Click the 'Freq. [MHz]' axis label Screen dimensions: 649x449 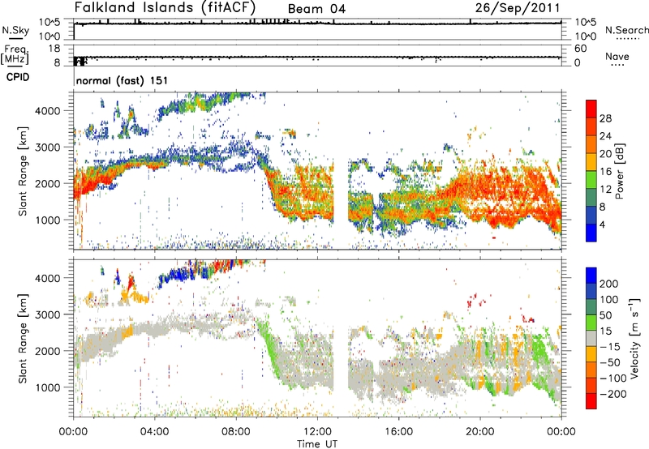[15, 54]
